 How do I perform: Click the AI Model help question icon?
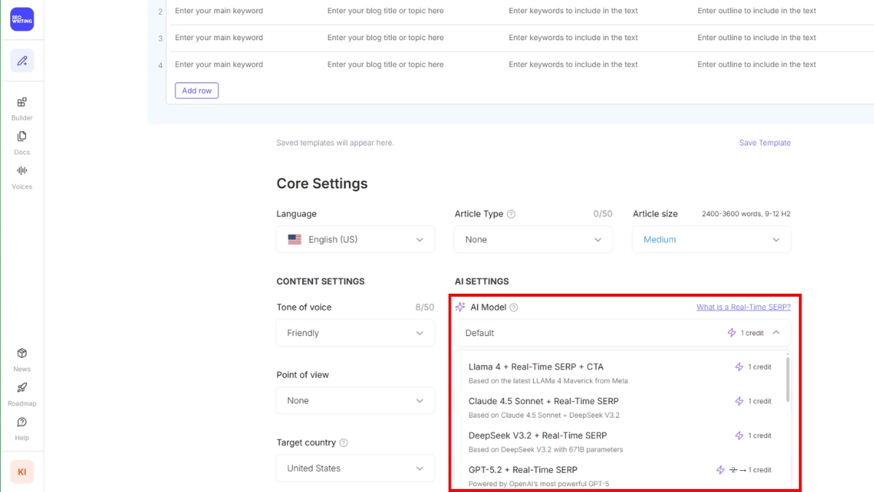[x=514, y=307]
